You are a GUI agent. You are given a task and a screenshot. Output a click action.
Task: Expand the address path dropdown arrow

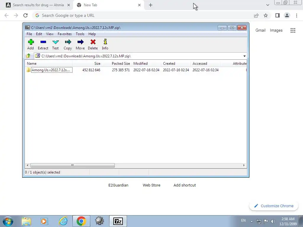click(x=244, y=56)
